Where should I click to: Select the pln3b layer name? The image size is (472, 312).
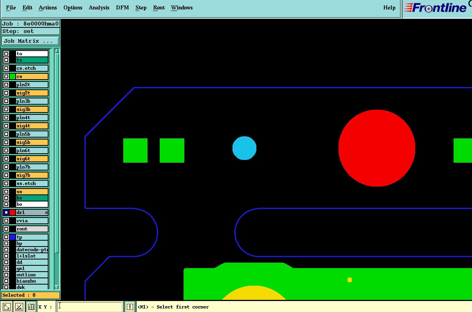pos(32,101)
